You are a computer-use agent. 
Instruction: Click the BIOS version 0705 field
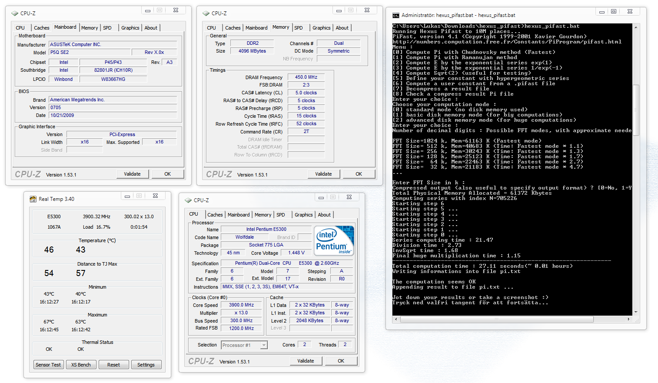point(113,107)
